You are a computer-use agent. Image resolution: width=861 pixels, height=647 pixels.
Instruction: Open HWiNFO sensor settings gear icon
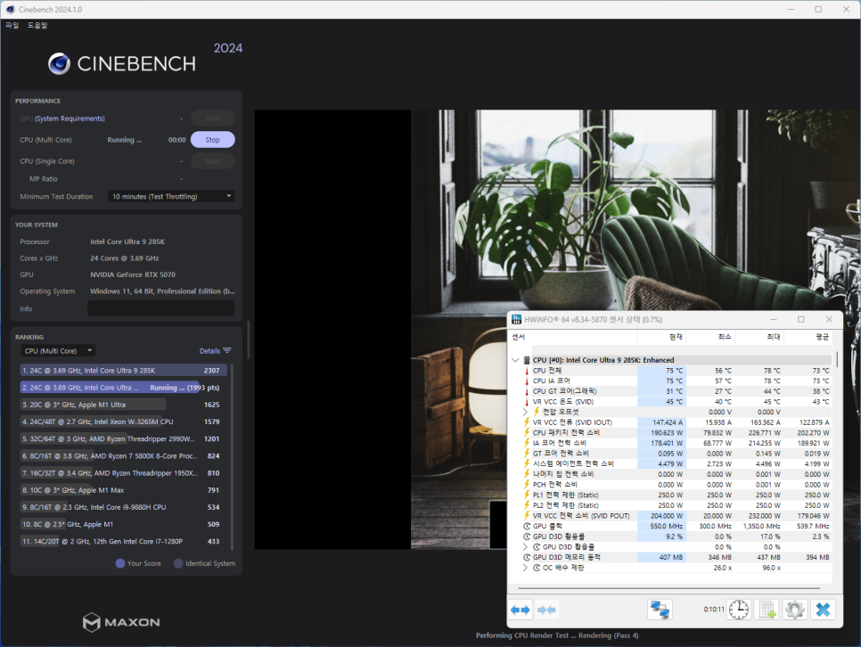(794, 610)
